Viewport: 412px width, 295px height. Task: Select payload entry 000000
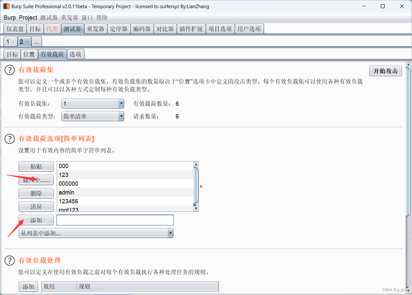[125, 184]
